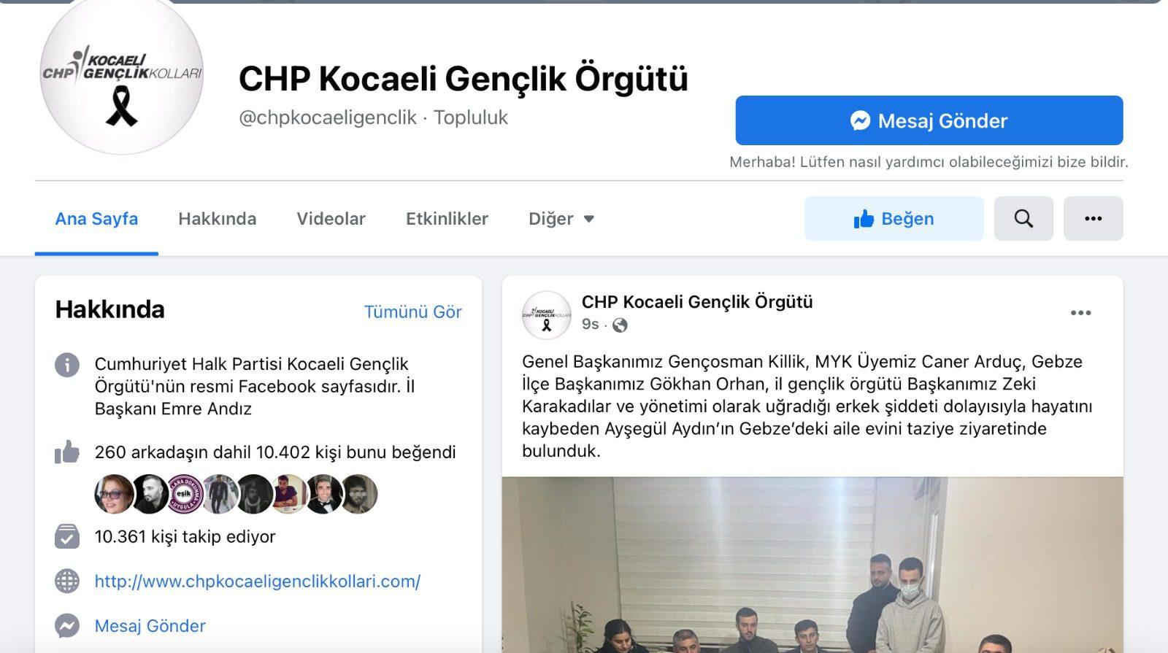Open the chpkocaeligenclikkollari.com website link
The image size is (1168, 653).
258,581
